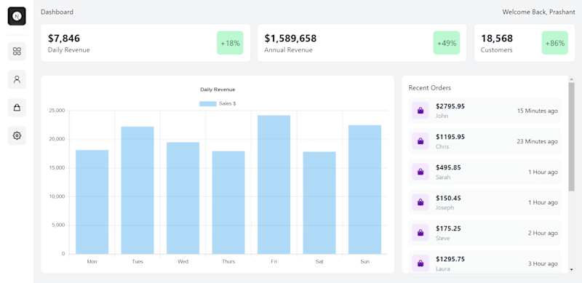Open the user profile icon in sidebar
The height and width of the screenshot is (283, 582).
[x=17, y=79]
